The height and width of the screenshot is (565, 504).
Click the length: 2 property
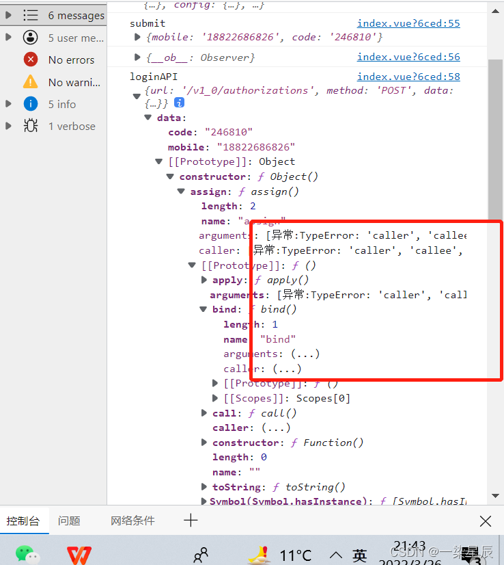coord(228,206)
